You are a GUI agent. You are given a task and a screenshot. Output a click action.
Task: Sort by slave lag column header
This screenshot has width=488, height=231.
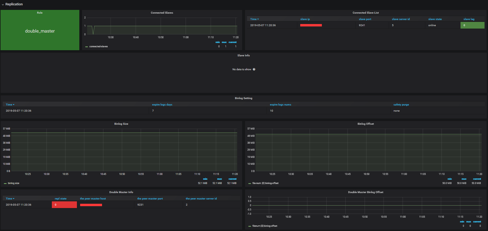coord(469,19)
